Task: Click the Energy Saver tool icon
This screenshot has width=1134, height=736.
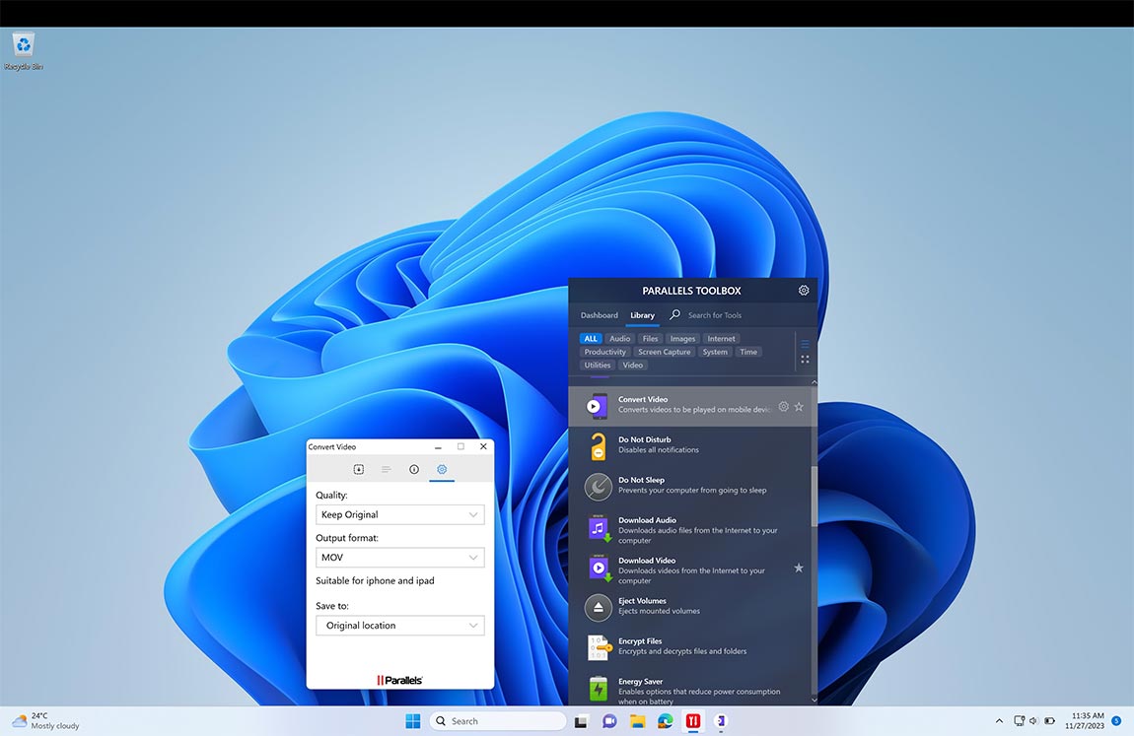Action: [597, 689]
